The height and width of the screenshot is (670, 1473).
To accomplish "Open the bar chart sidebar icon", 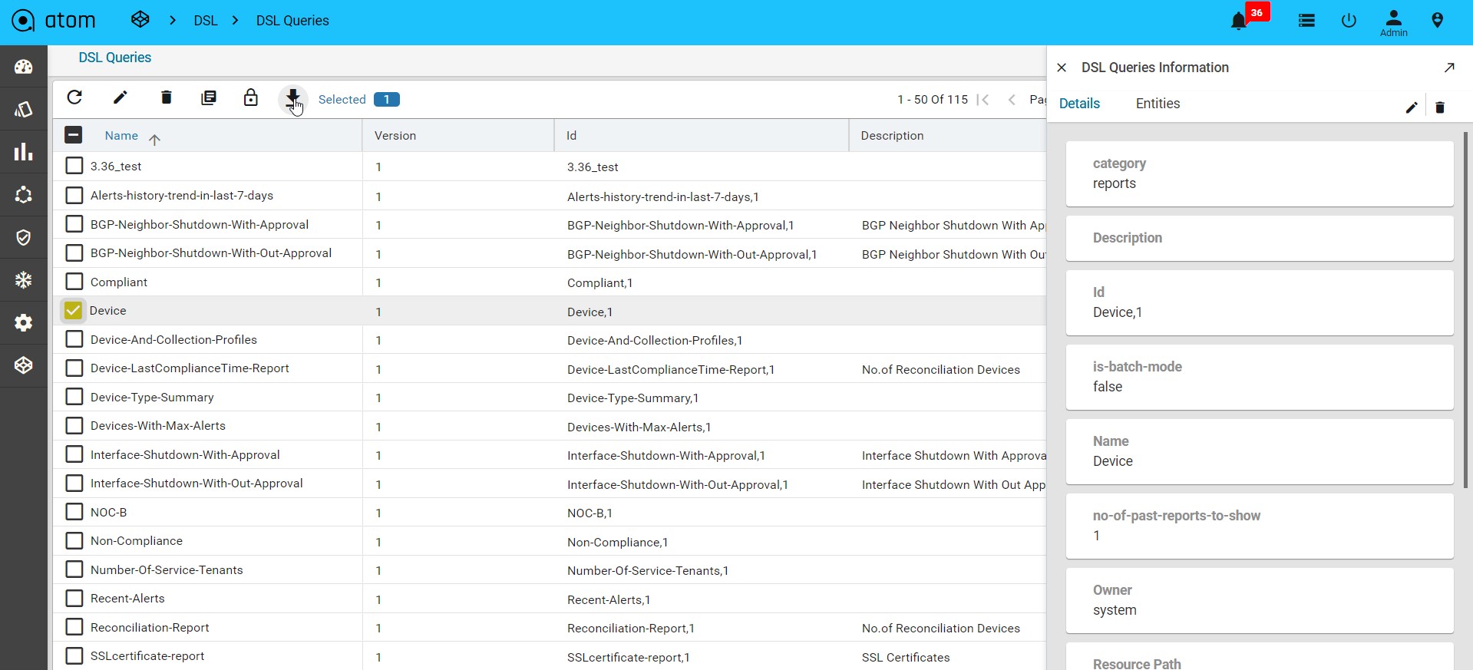I will coord(24,152).
